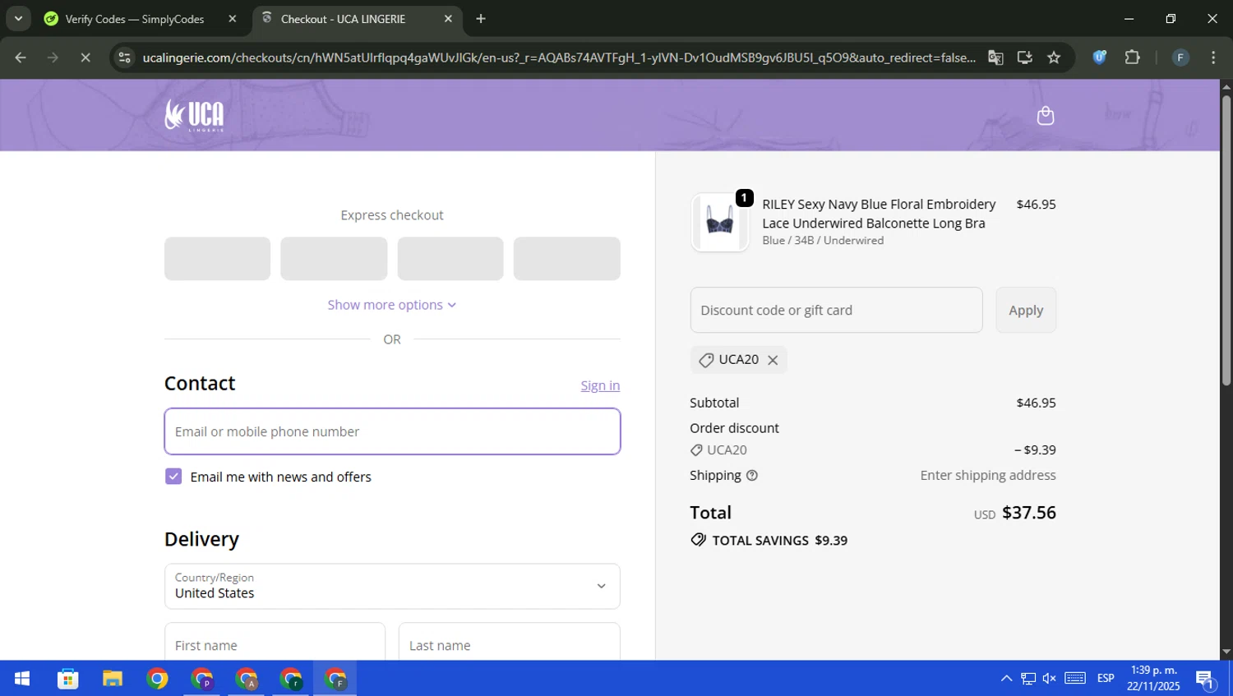Click the RILEY bra product thumbnail

click(x=719, y=223)
